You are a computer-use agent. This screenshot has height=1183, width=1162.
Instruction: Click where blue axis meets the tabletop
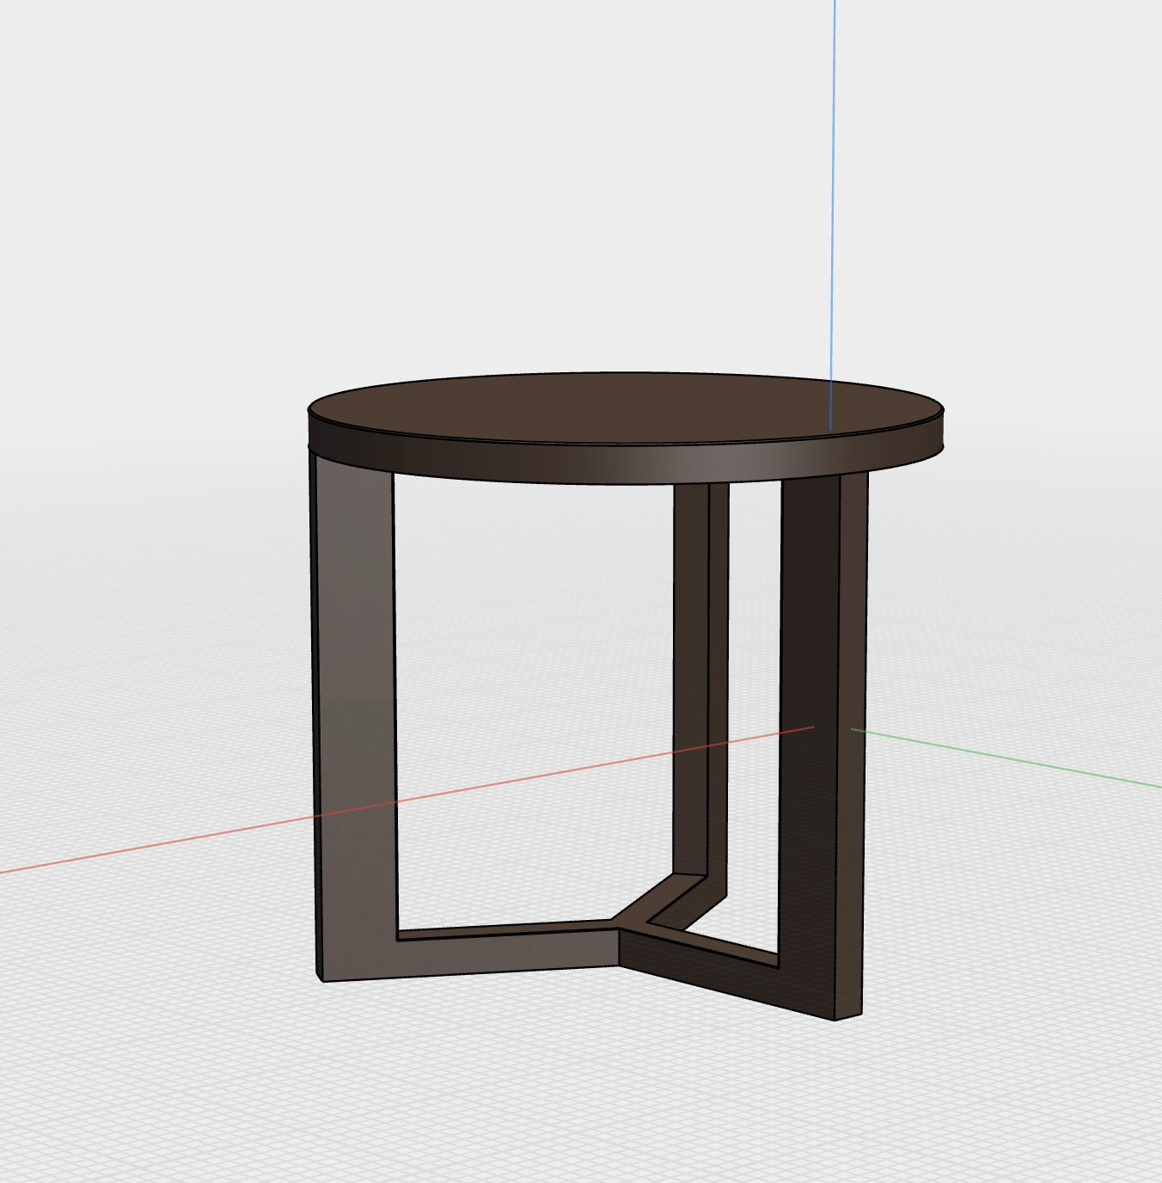click(x=830, y=428)
